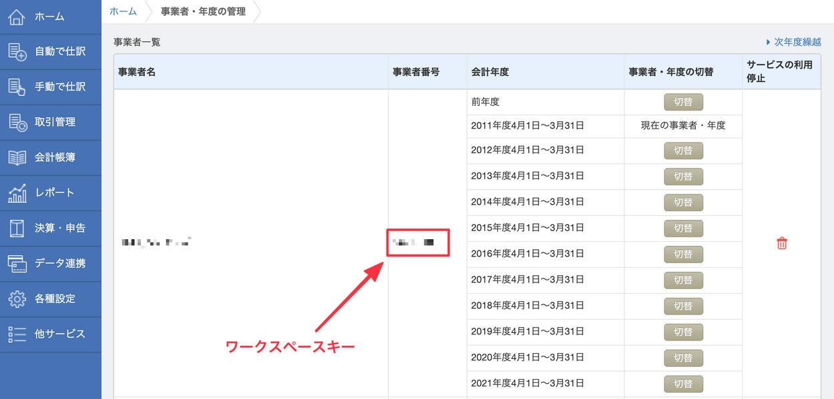Click the 事業者一覧 heading text
Image resolution: width=834 pixels, height=399 pixels.
point(137,42)
